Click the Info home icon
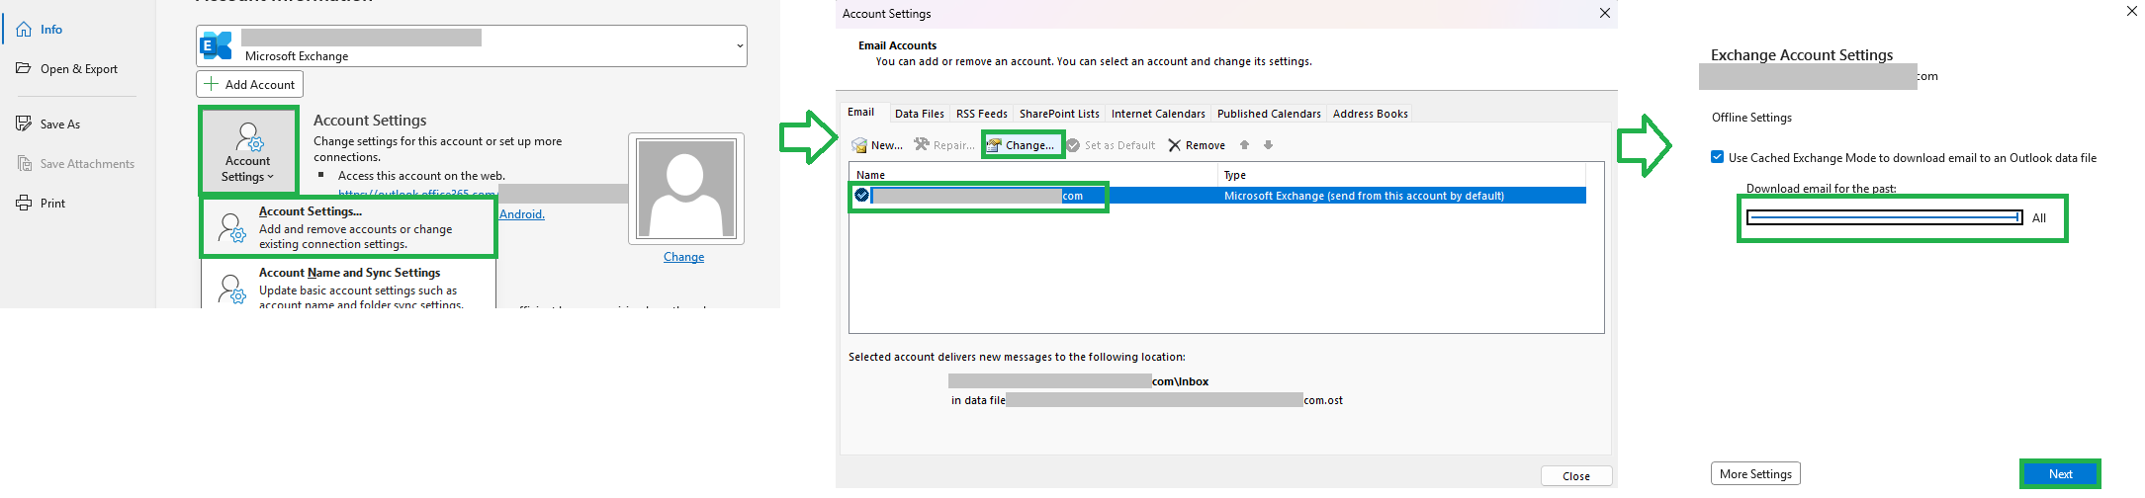The width and height of the screenshot is (2145, 498). click(x=24, y=30)
